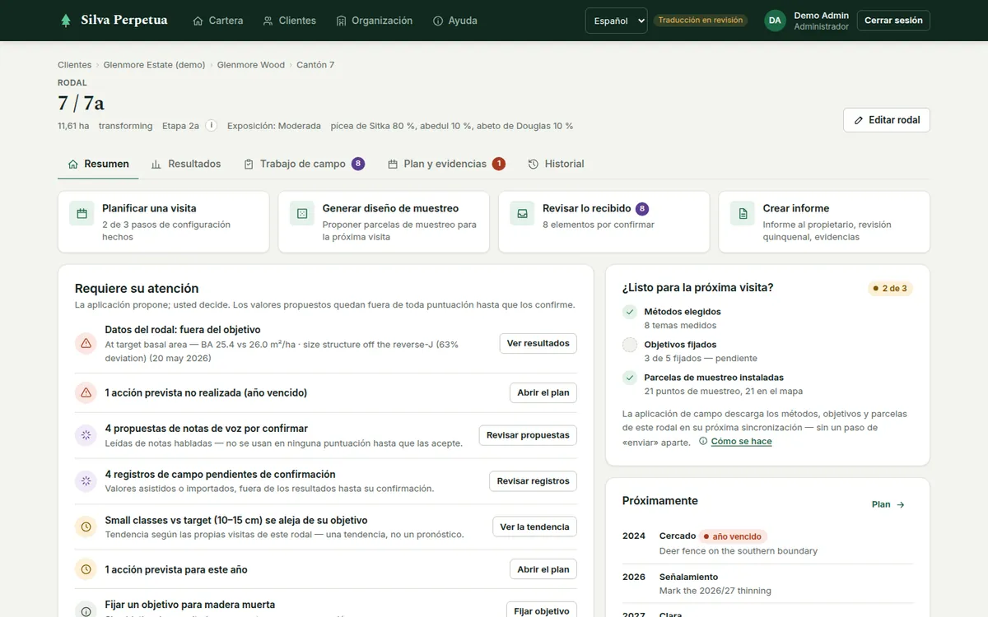
Task: Click the Organización building icon
Action: pyautogui.click(x=342, y=21)
